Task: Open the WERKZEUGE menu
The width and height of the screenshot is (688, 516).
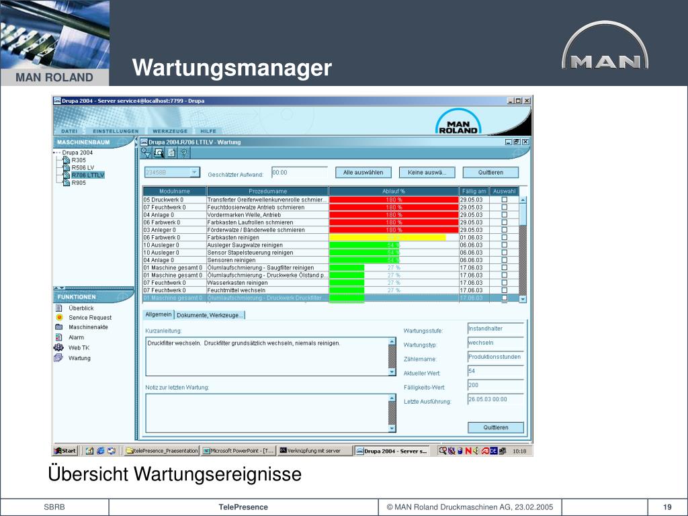Action: 170,131
